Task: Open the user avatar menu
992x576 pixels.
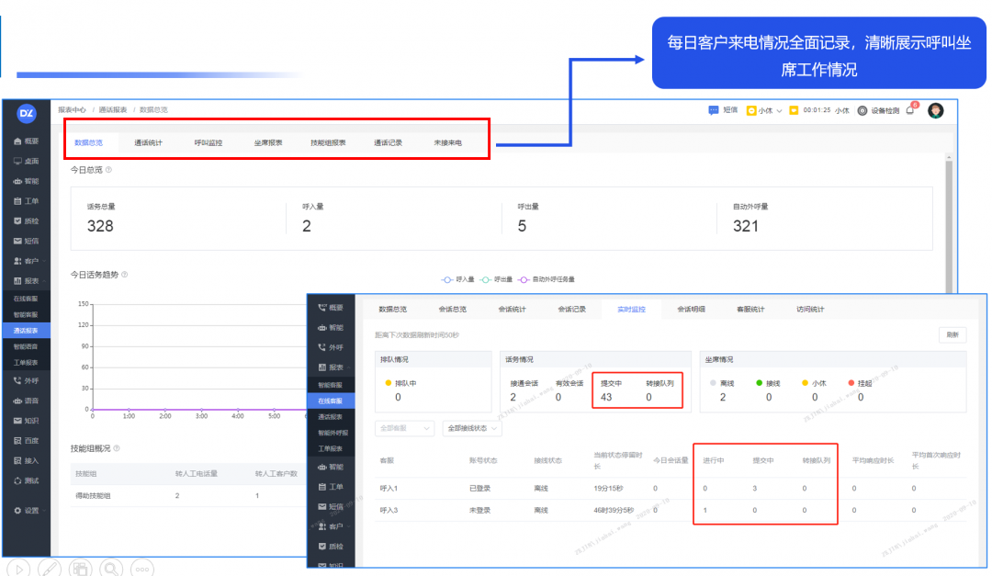Action: click(936, 110)
